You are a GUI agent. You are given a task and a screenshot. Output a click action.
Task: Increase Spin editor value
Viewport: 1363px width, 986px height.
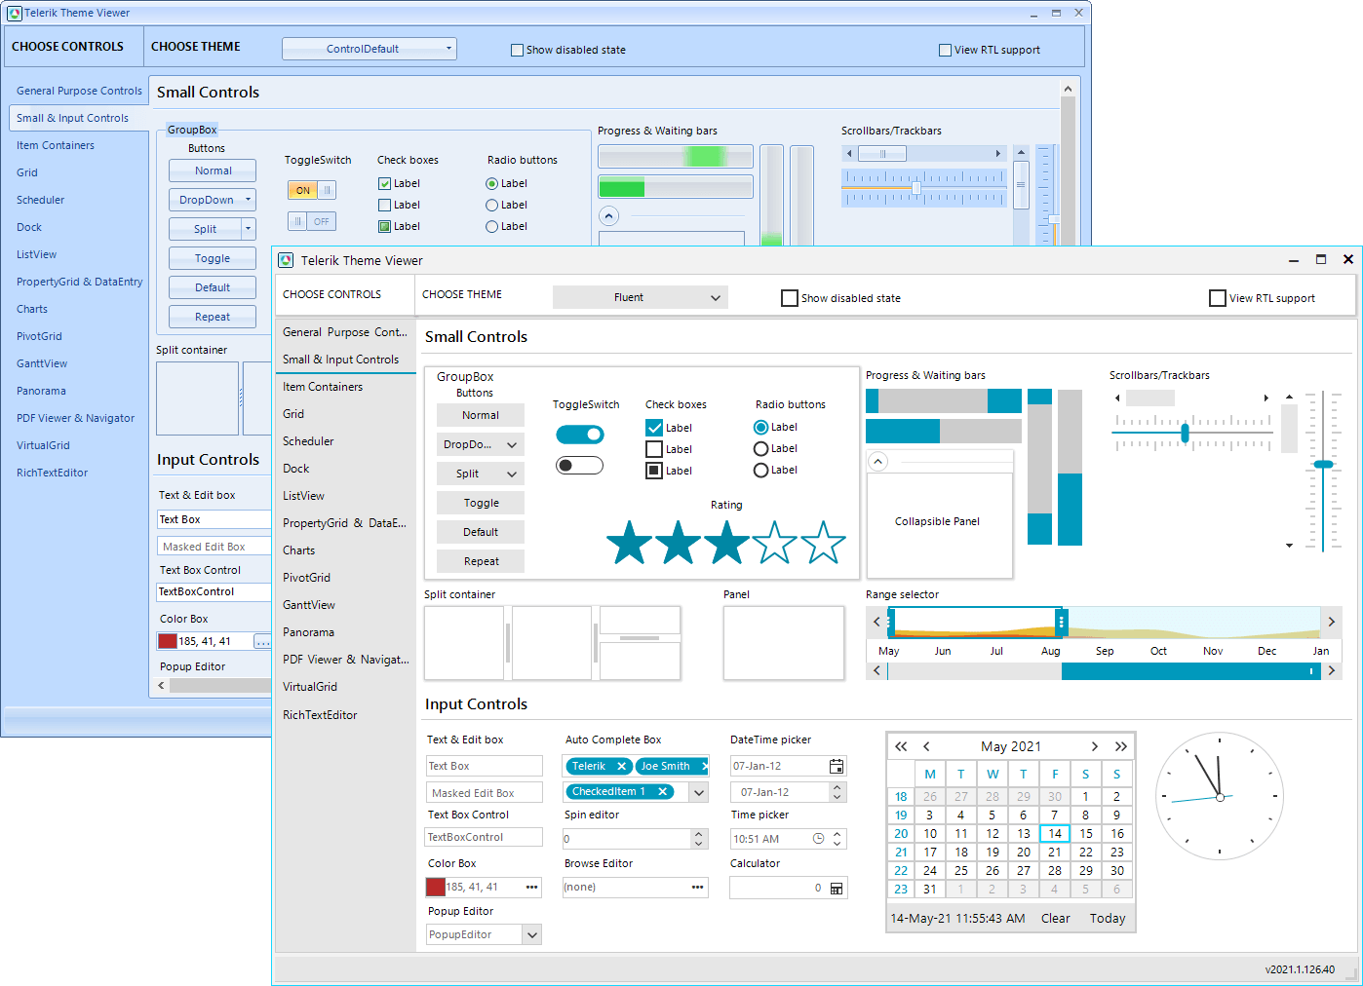pos(699,834)
